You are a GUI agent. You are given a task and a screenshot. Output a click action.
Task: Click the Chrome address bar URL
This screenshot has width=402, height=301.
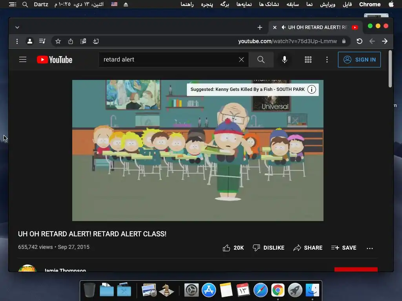click(x=287, y=41)
